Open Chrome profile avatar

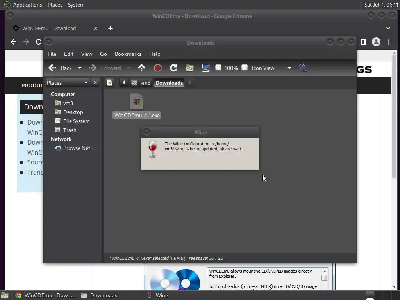click(x=376, y=42)
